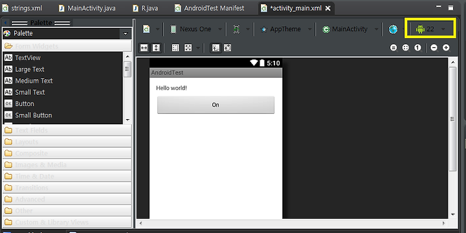Screen dimensions: 466x233
Task: Open the locale globe menu
Action: [393, 29]
